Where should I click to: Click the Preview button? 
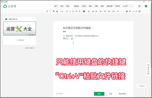coord(111,94)
